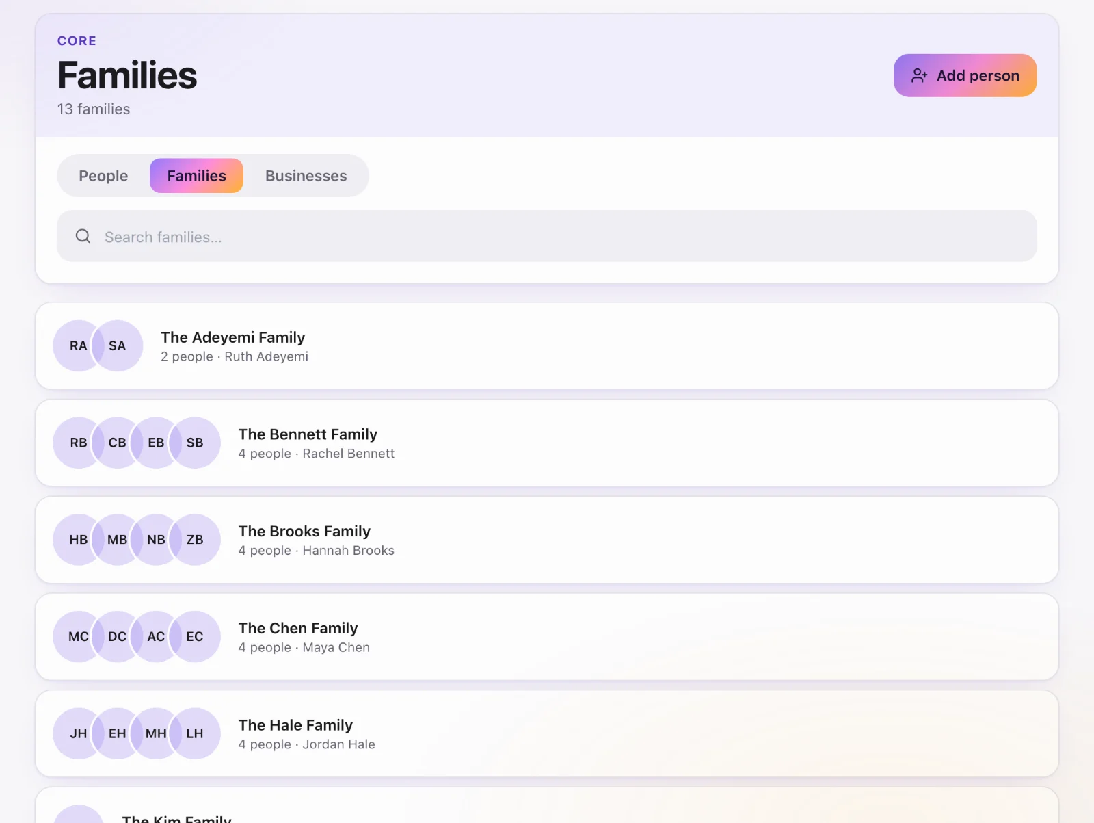This screenshot has height=823, width=1094.
Task: Open The Adeyemi Family title
Action: click(233, 337)
